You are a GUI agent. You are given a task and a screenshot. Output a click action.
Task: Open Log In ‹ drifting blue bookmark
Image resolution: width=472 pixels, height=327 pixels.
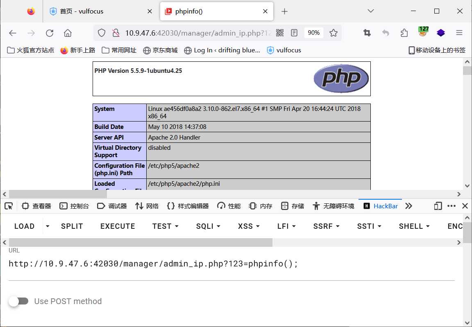click(222, 50)
